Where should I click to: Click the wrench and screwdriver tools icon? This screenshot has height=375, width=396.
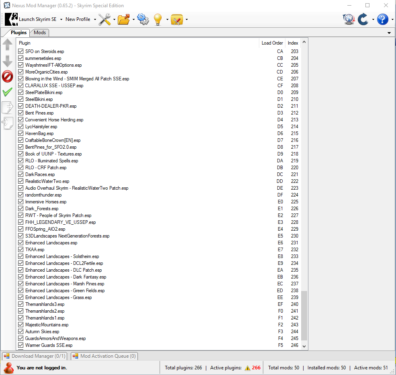pos(104,19)
